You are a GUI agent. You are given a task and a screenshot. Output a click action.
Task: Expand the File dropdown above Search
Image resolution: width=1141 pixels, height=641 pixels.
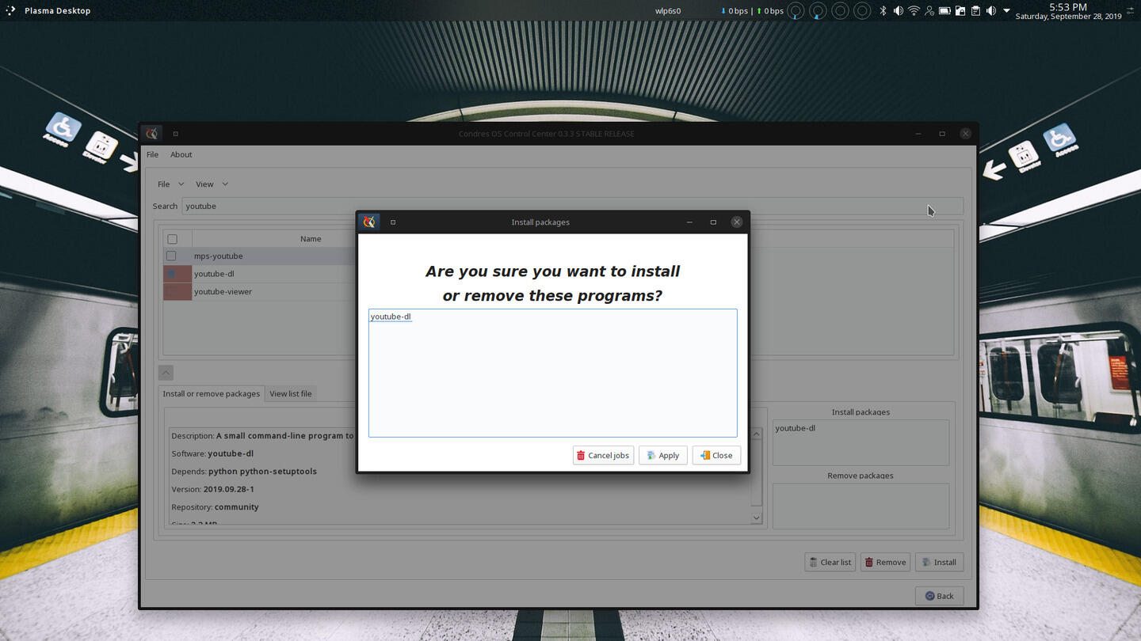point(170,184)
